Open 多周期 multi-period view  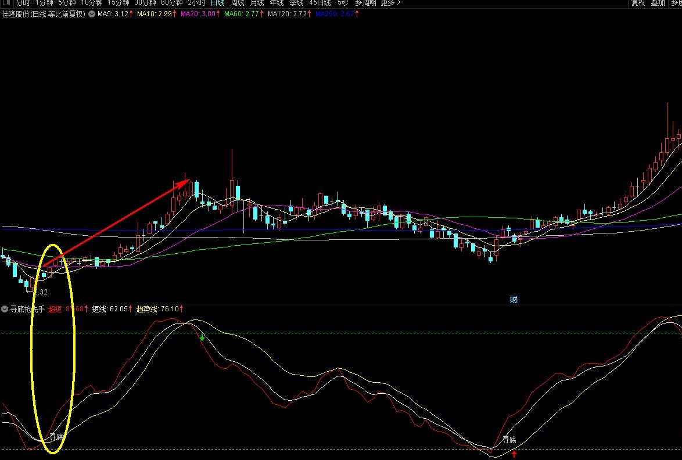[x=365, y=3]
